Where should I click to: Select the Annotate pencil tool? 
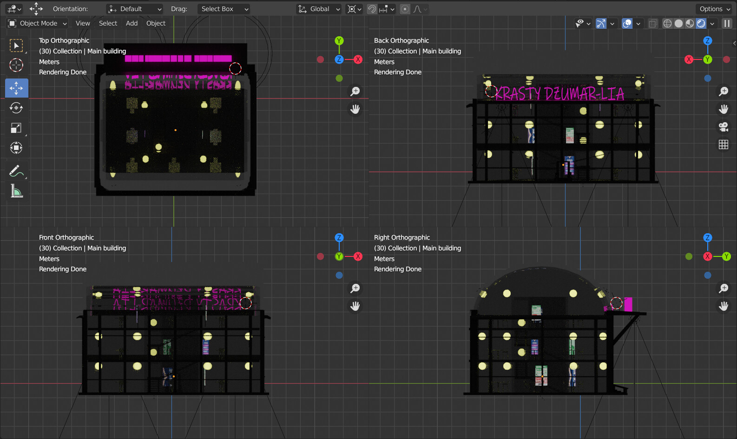coord(16,171)
